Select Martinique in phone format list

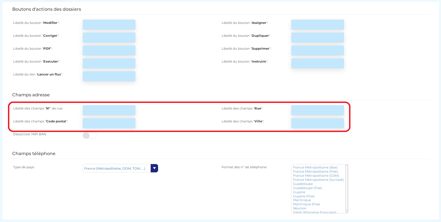tap(302, 200)
